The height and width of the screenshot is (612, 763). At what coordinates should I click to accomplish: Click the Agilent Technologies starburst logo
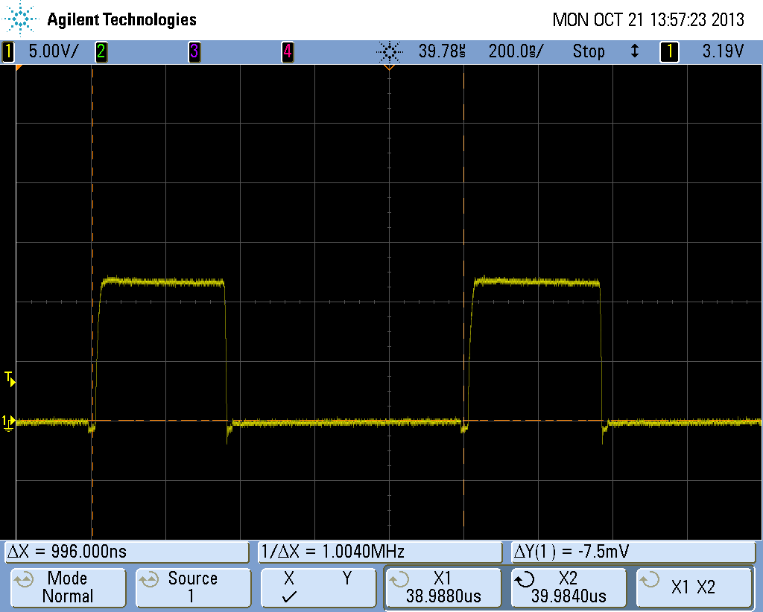tap(20, 19)
